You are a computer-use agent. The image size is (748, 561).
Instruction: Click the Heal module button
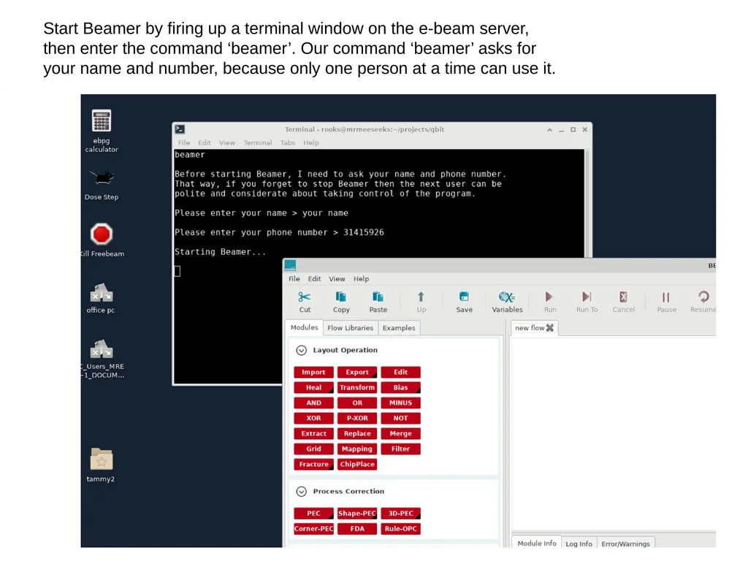313,387
